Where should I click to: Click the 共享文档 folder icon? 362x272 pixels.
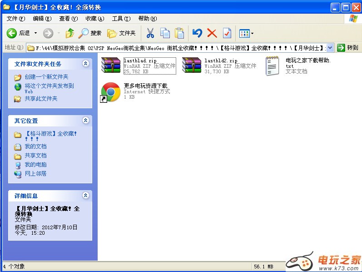(x=18, y=156)
